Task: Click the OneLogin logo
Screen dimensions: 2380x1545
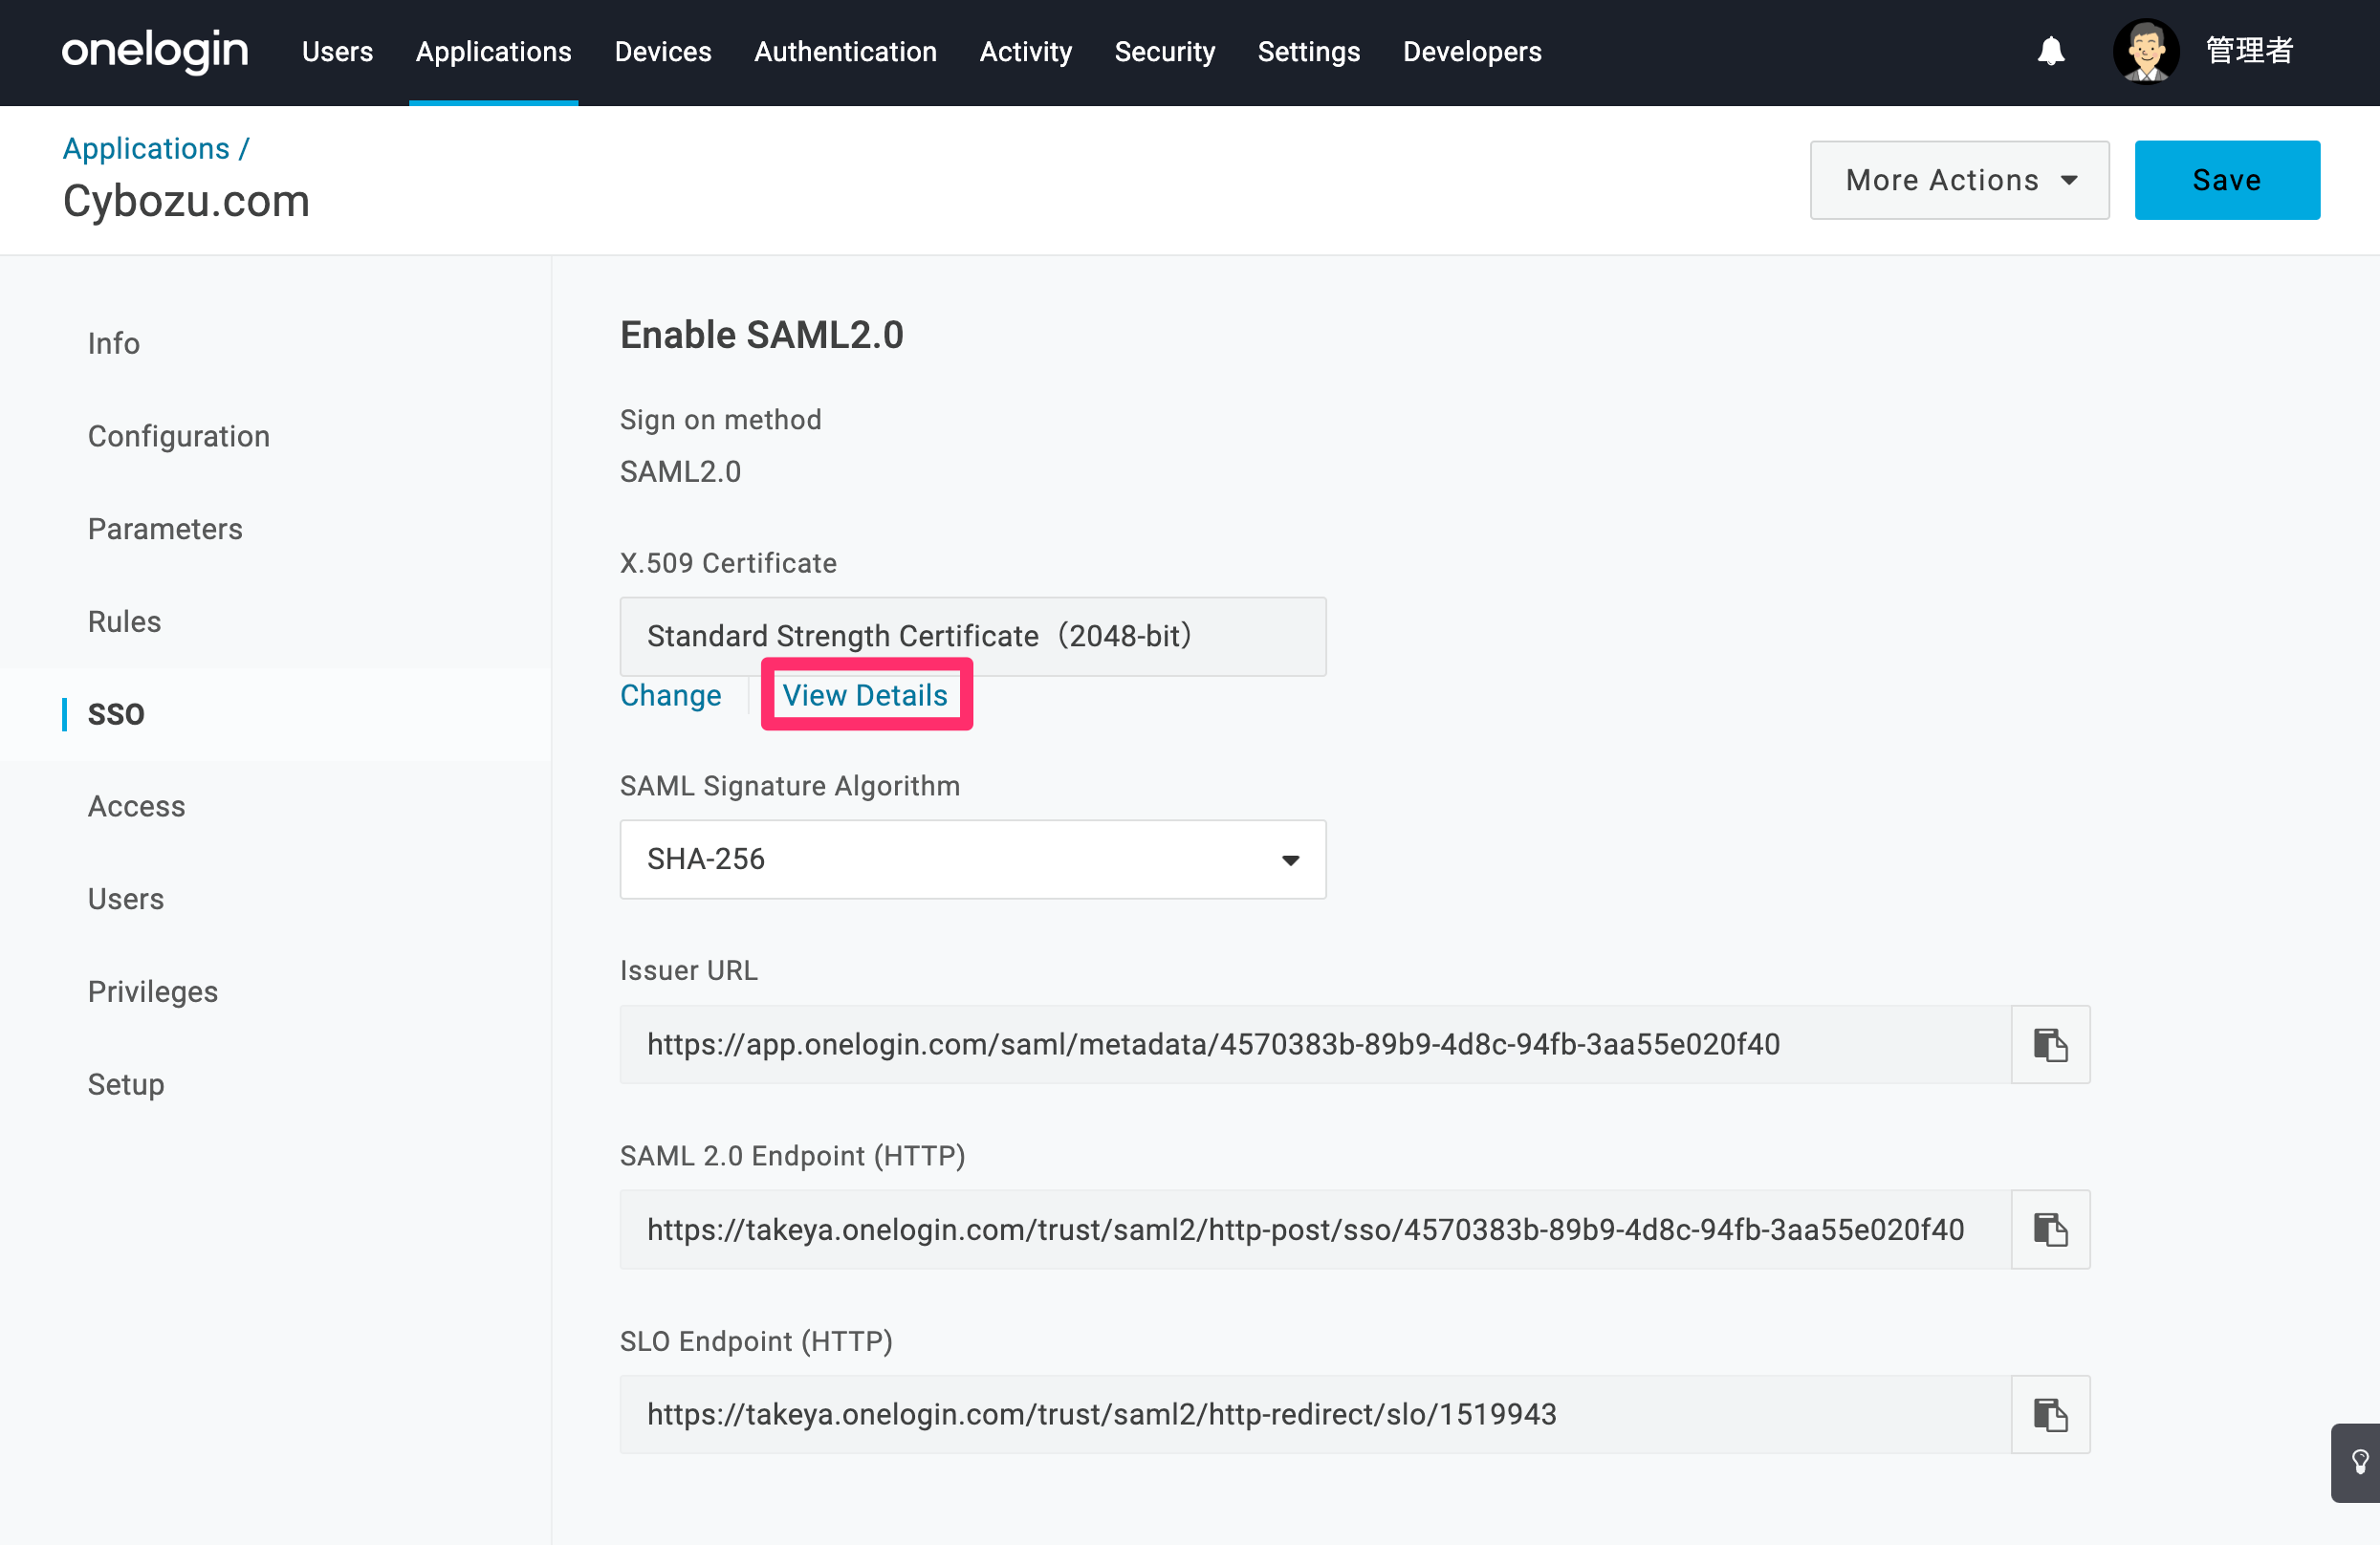Action: (x=155, y=50)
